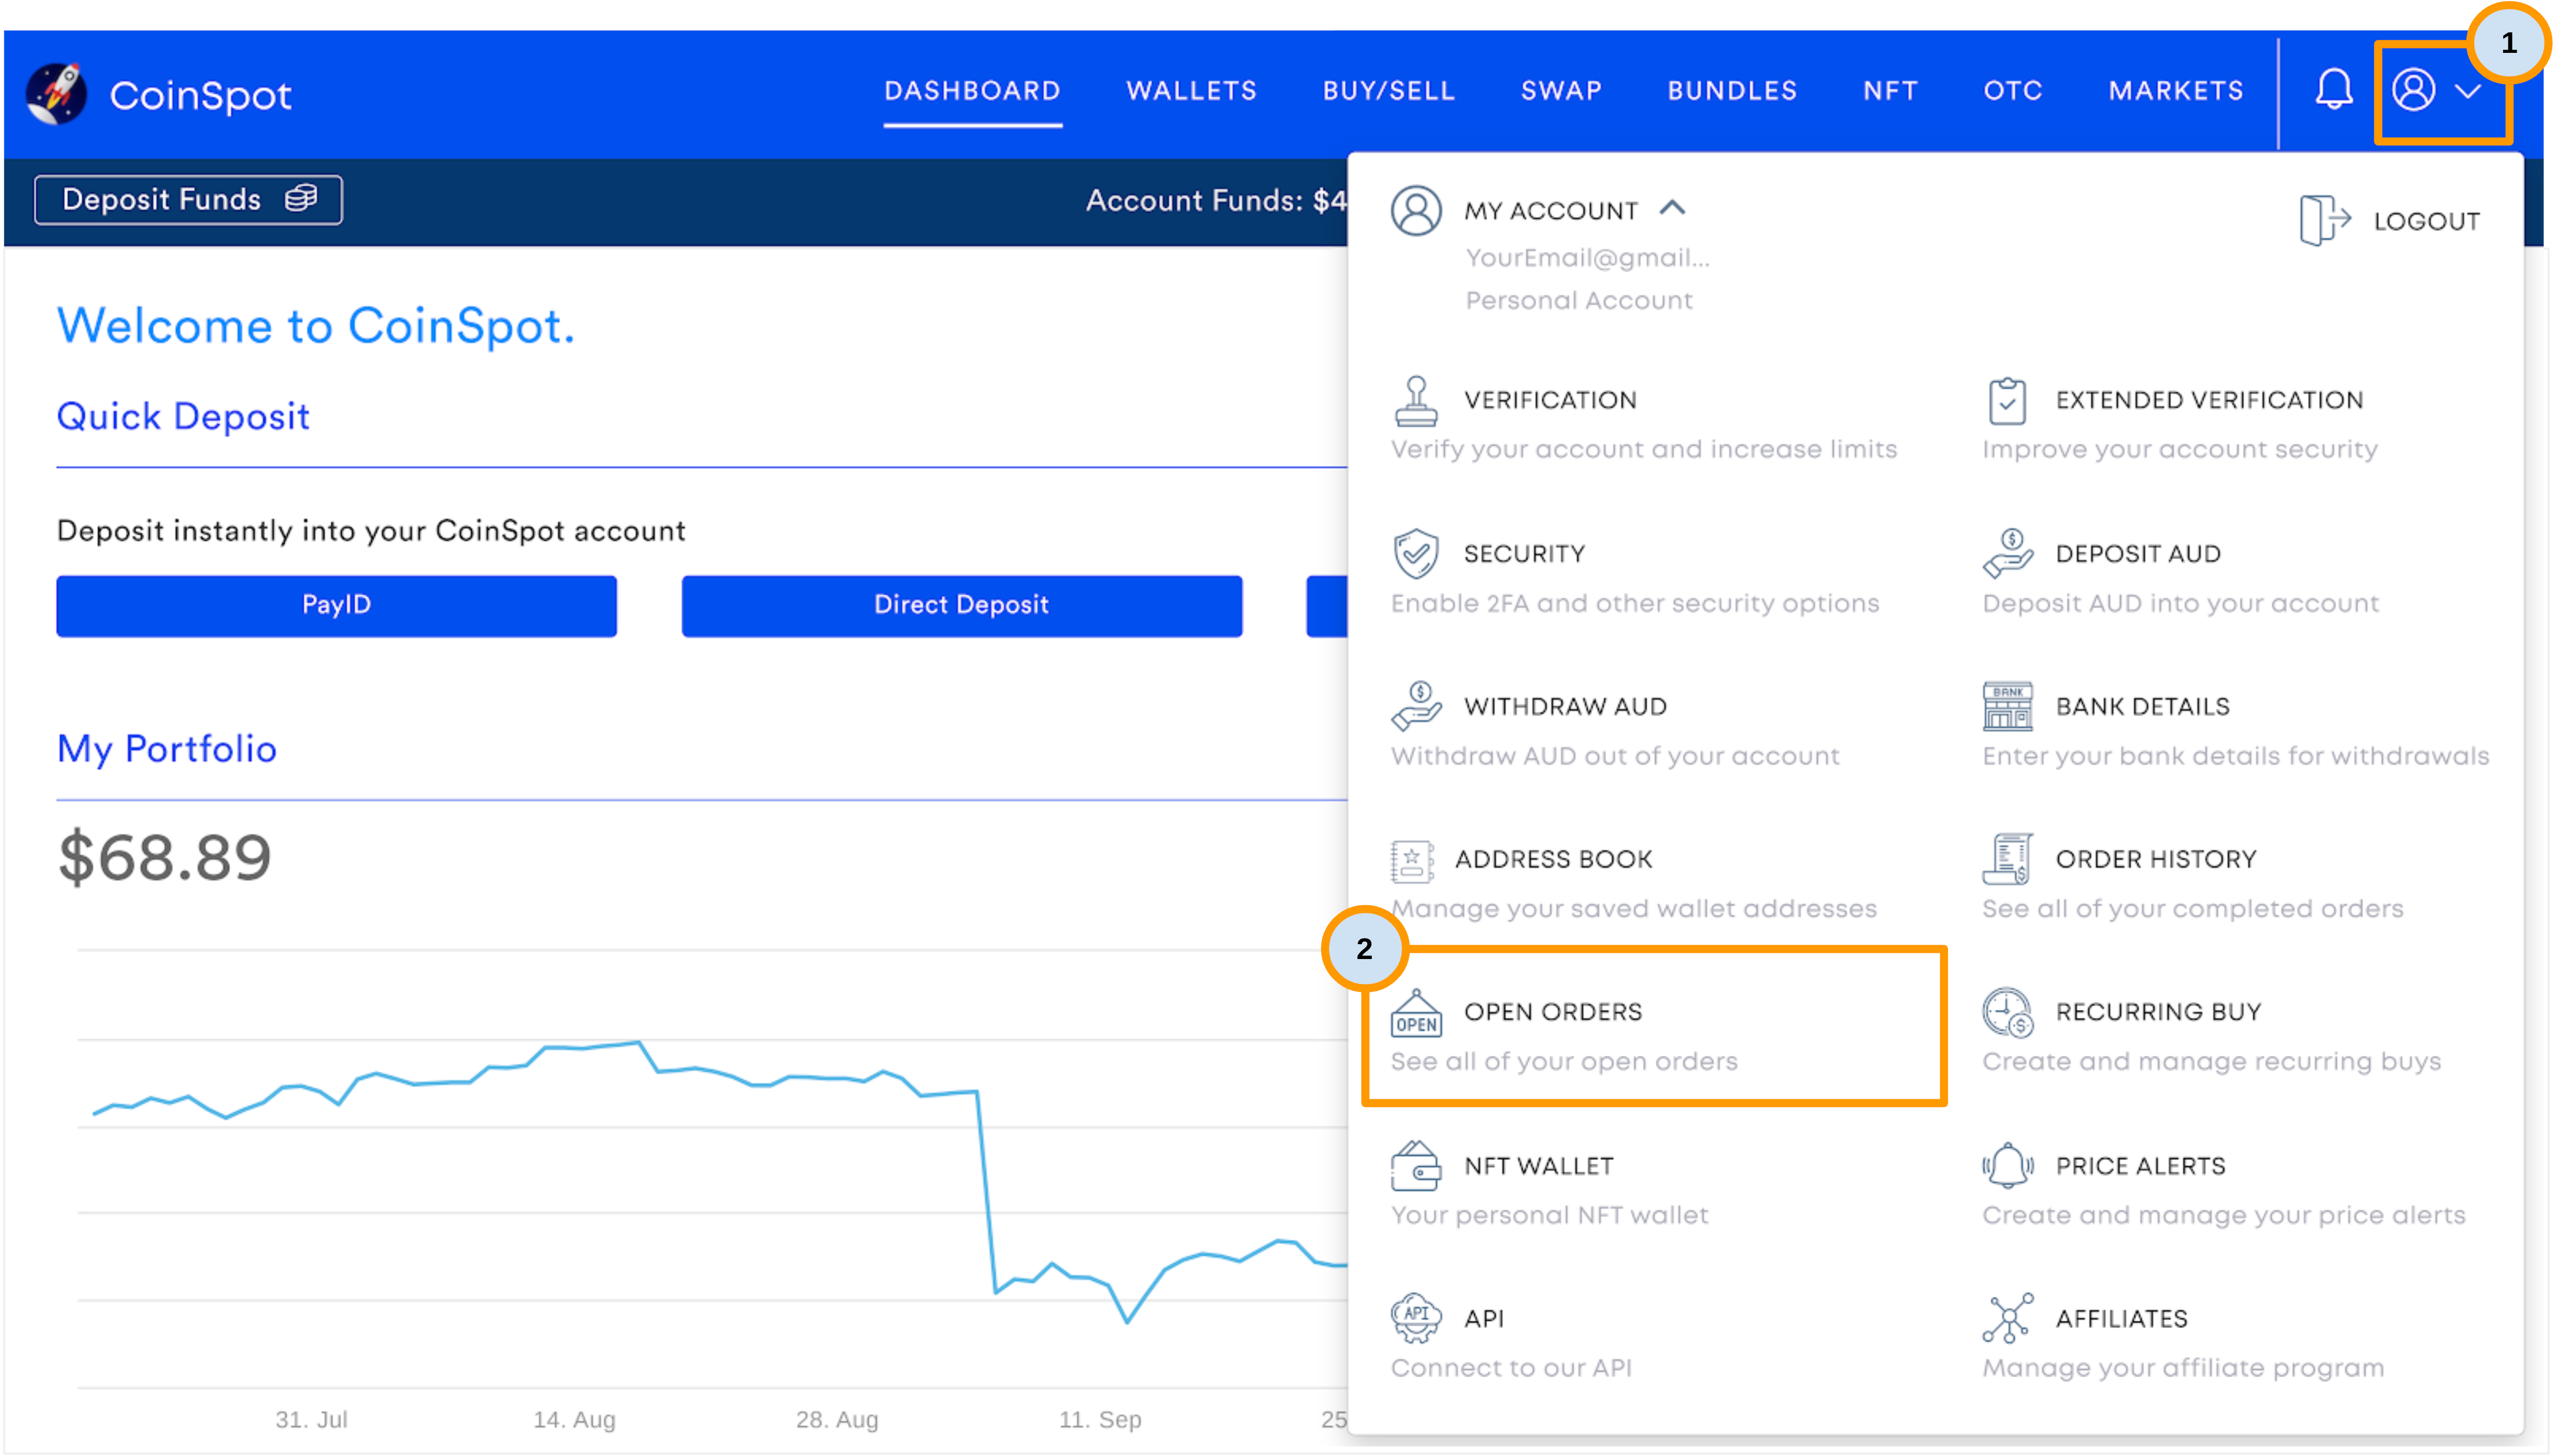Open the Dashboard tab
Image resolution: width=2557 pixels, height=1456 pixels.
[x=971, y=91]
